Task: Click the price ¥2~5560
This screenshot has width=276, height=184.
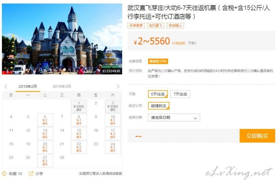Action: [x=152, y=41]
